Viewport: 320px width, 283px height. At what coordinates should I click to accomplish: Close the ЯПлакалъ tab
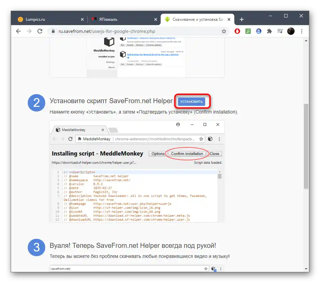[156, 19]
